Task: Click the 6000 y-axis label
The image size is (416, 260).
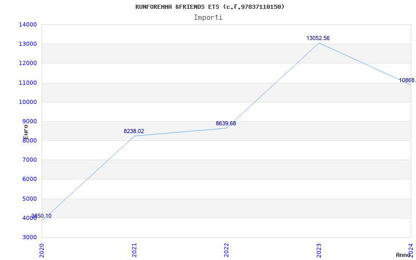Action: (x=29, y=179)
